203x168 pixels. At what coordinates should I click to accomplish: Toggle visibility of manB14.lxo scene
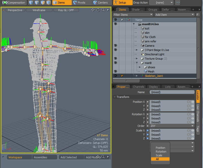pos(115,24)
